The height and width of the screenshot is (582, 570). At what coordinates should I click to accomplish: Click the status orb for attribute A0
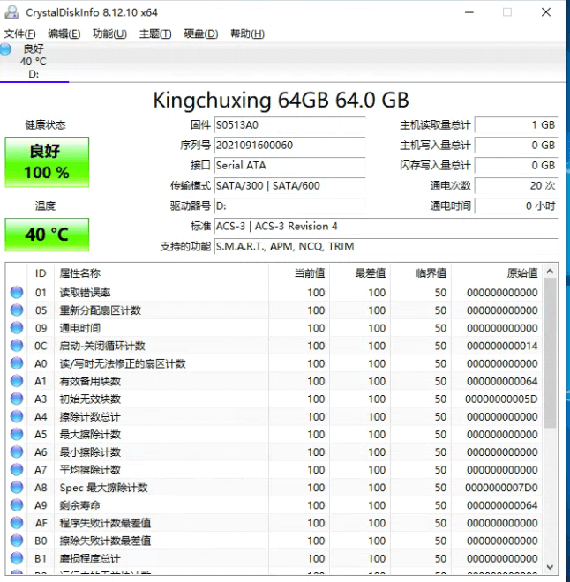tap(17, 363)
